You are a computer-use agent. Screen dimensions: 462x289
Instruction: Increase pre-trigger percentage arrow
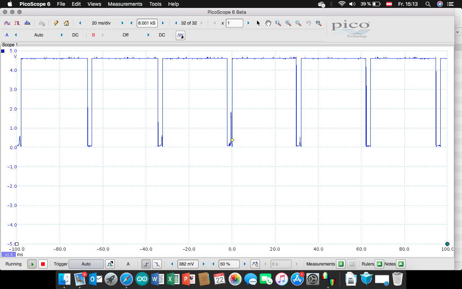click(x=245, y=264)
